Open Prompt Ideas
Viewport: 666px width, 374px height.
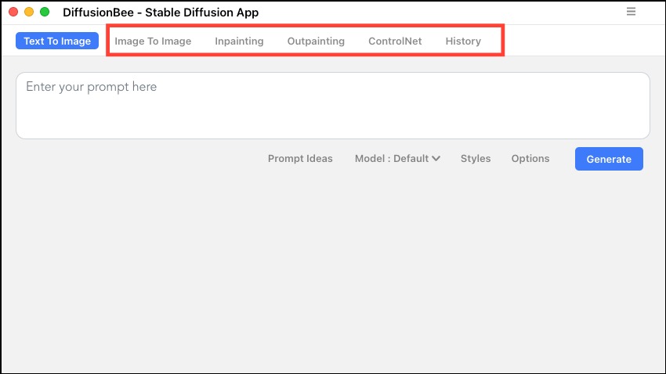click(x=300, y=159)
